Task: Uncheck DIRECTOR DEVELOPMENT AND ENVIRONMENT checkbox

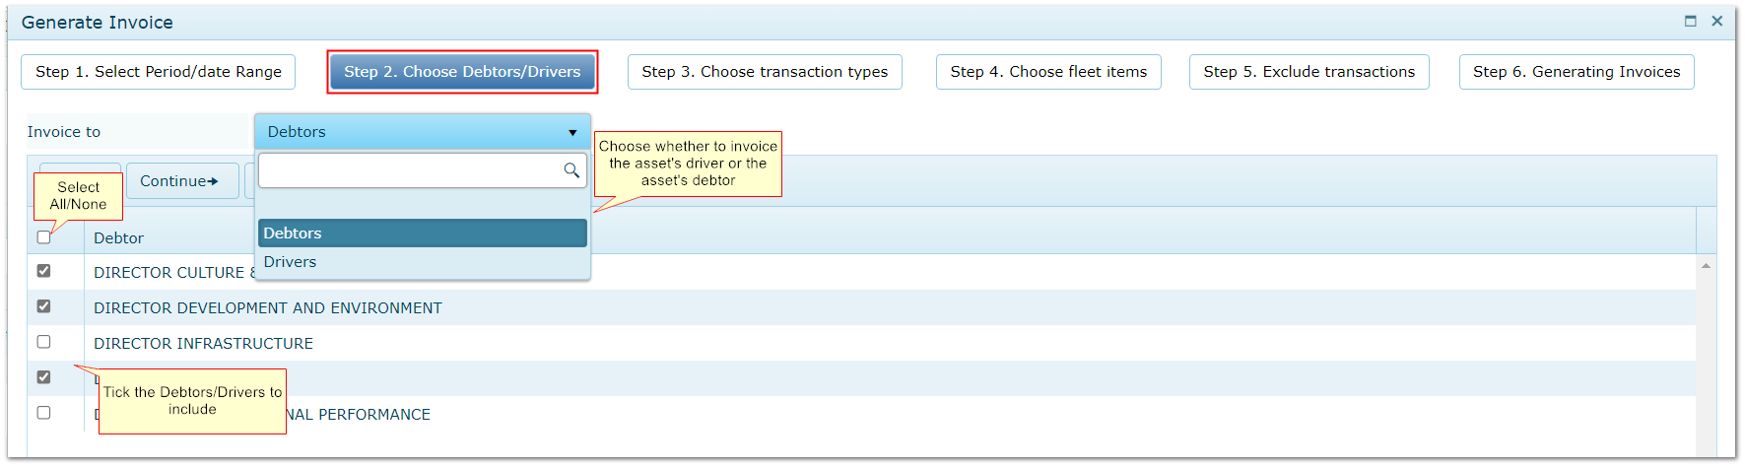Action: [x=43, y=306]
